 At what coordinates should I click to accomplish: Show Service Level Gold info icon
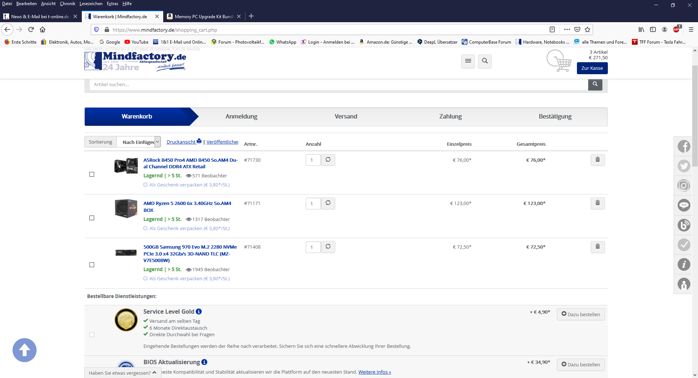click(x=199, y=311)
